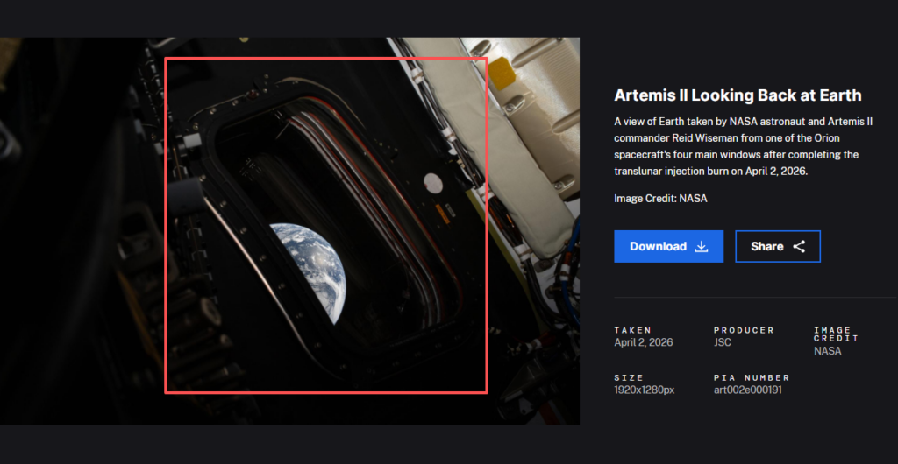Click the PRODUCER metadata label
Screen dimensions: 898x464
744,330
